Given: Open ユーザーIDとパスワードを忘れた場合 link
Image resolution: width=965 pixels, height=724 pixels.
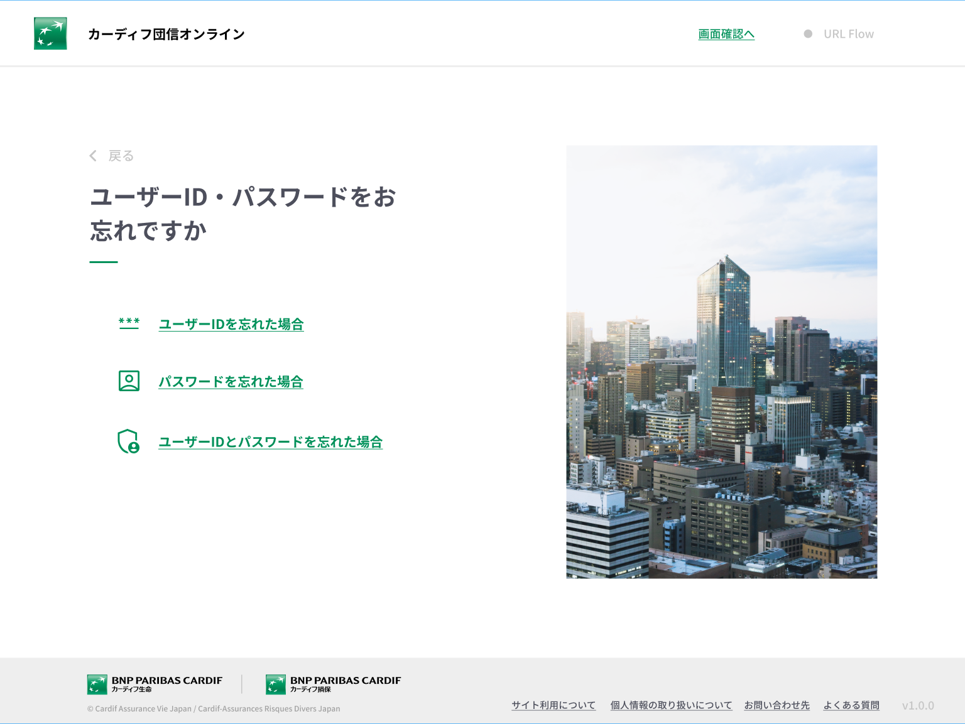Looking at the screenshot, I should point(271,442).
